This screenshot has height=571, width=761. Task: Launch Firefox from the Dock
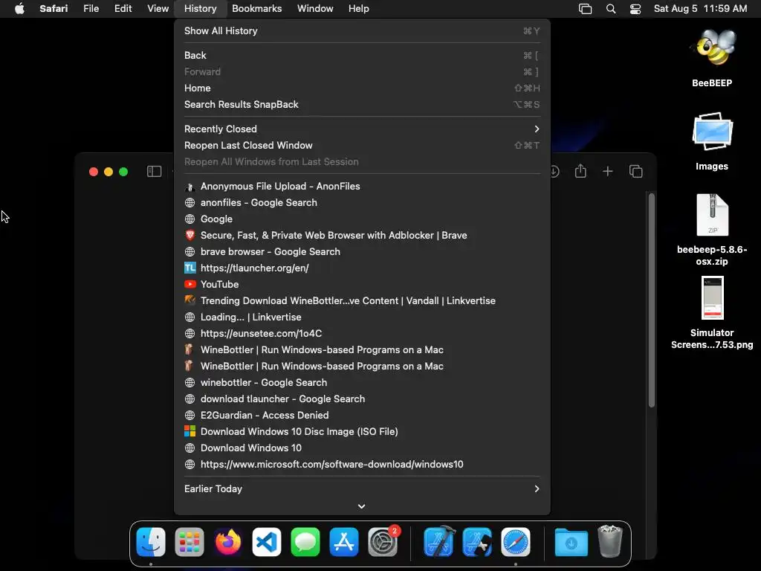[x=228, y=542]
